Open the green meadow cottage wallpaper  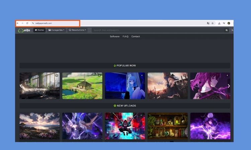pos(82,86)
